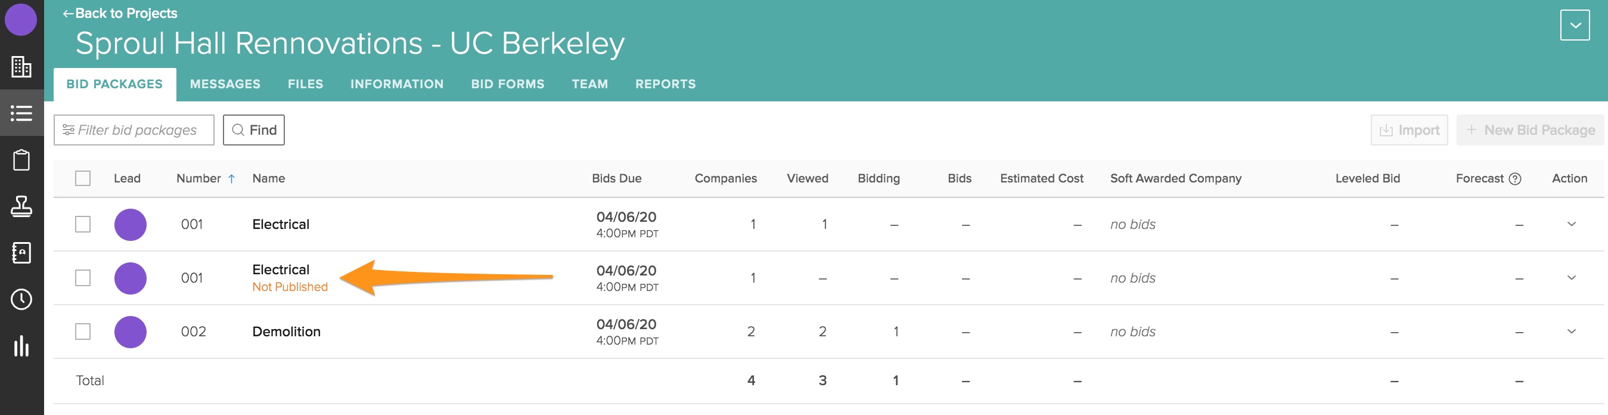This screenshot has width=1608, height=415.
Task: Select the list view sidebar icon
Action: tap(21, 113)
